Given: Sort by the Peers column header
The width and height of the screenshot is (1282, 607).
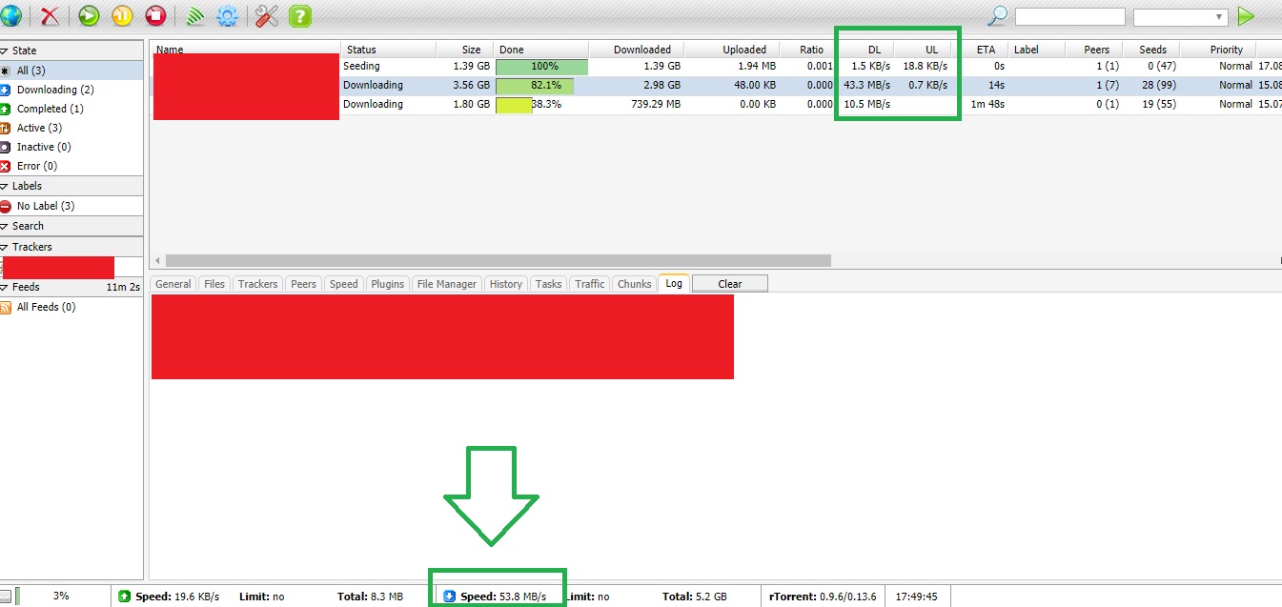Looking at the screenshot, I should tap(1094, 50).
